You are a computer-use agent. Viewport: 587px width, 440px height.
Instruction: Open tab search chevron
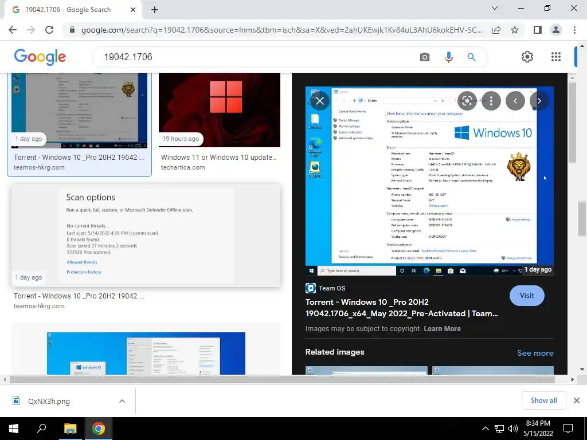[x=495, y=8]
